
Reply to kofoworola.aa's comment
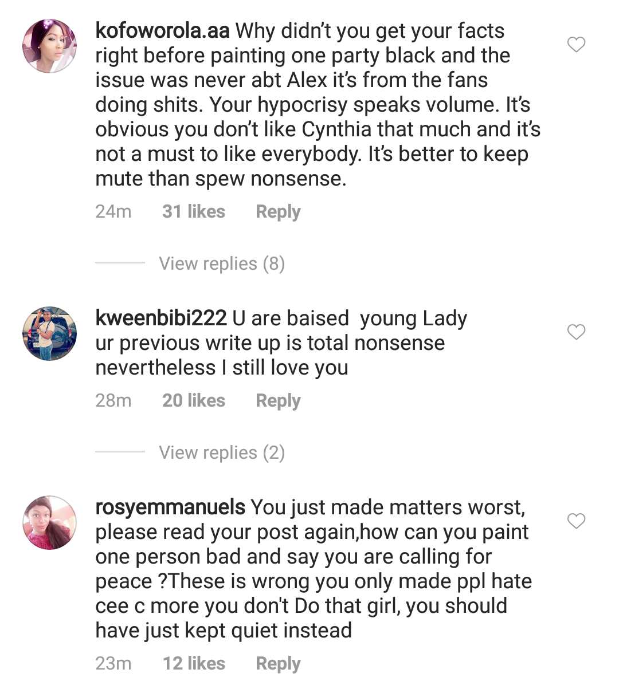[278, 211]
